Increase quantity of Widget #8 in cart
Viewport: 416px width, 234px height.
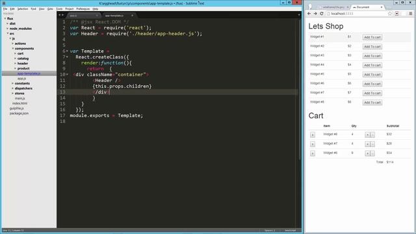click(367, 135)
